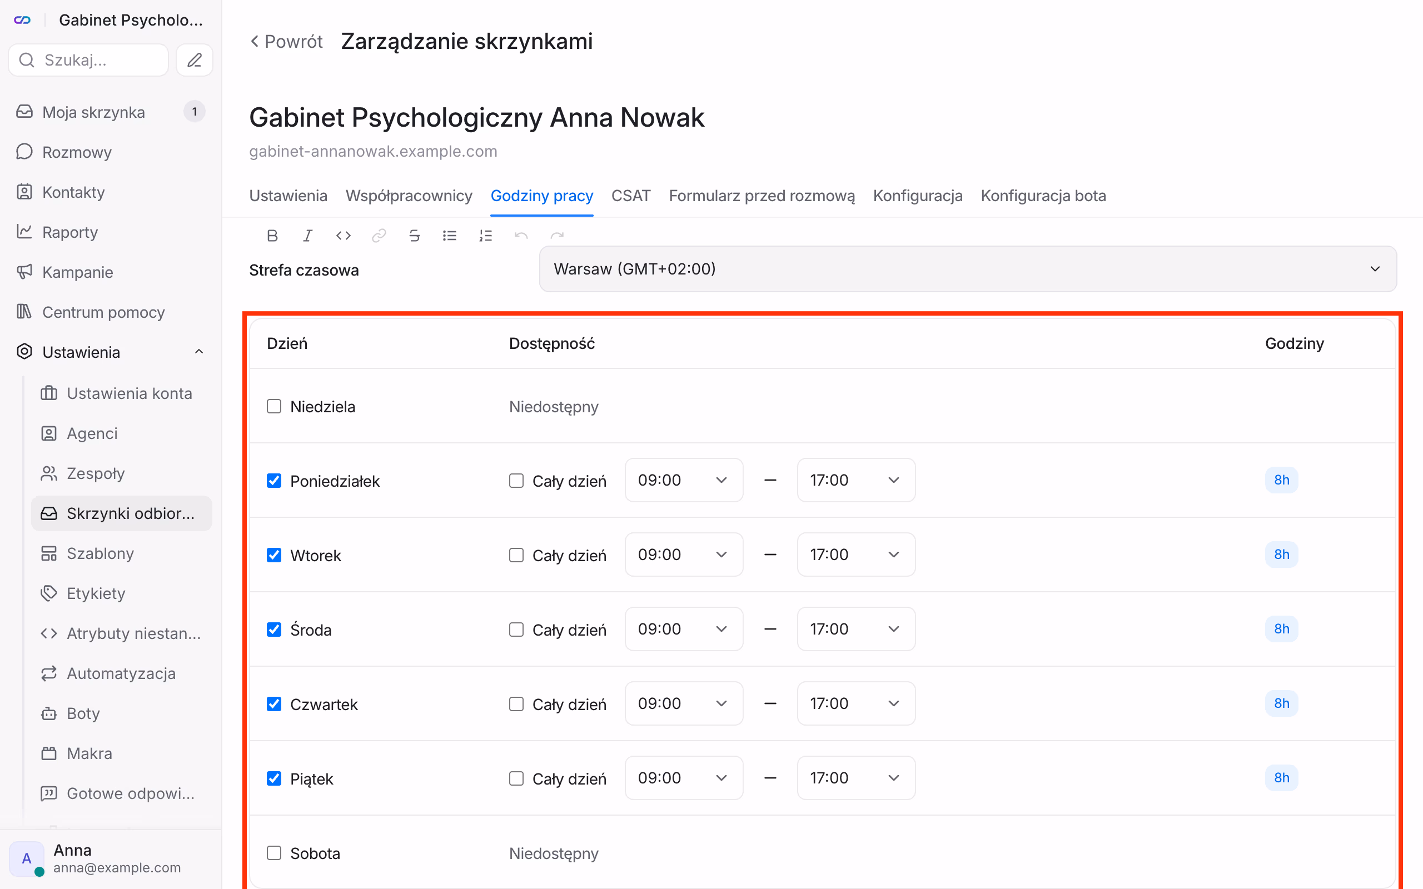Uncheck the Poniedziałek day checkbox
The height and width of the screenshot is (889, 1423).
(x=274, y=481)
